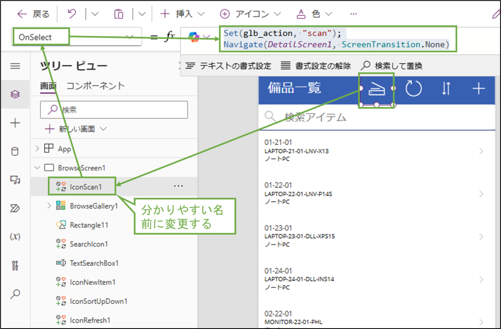
Task: Click テキストの書式設定 format text button
Action: point(228,66)
